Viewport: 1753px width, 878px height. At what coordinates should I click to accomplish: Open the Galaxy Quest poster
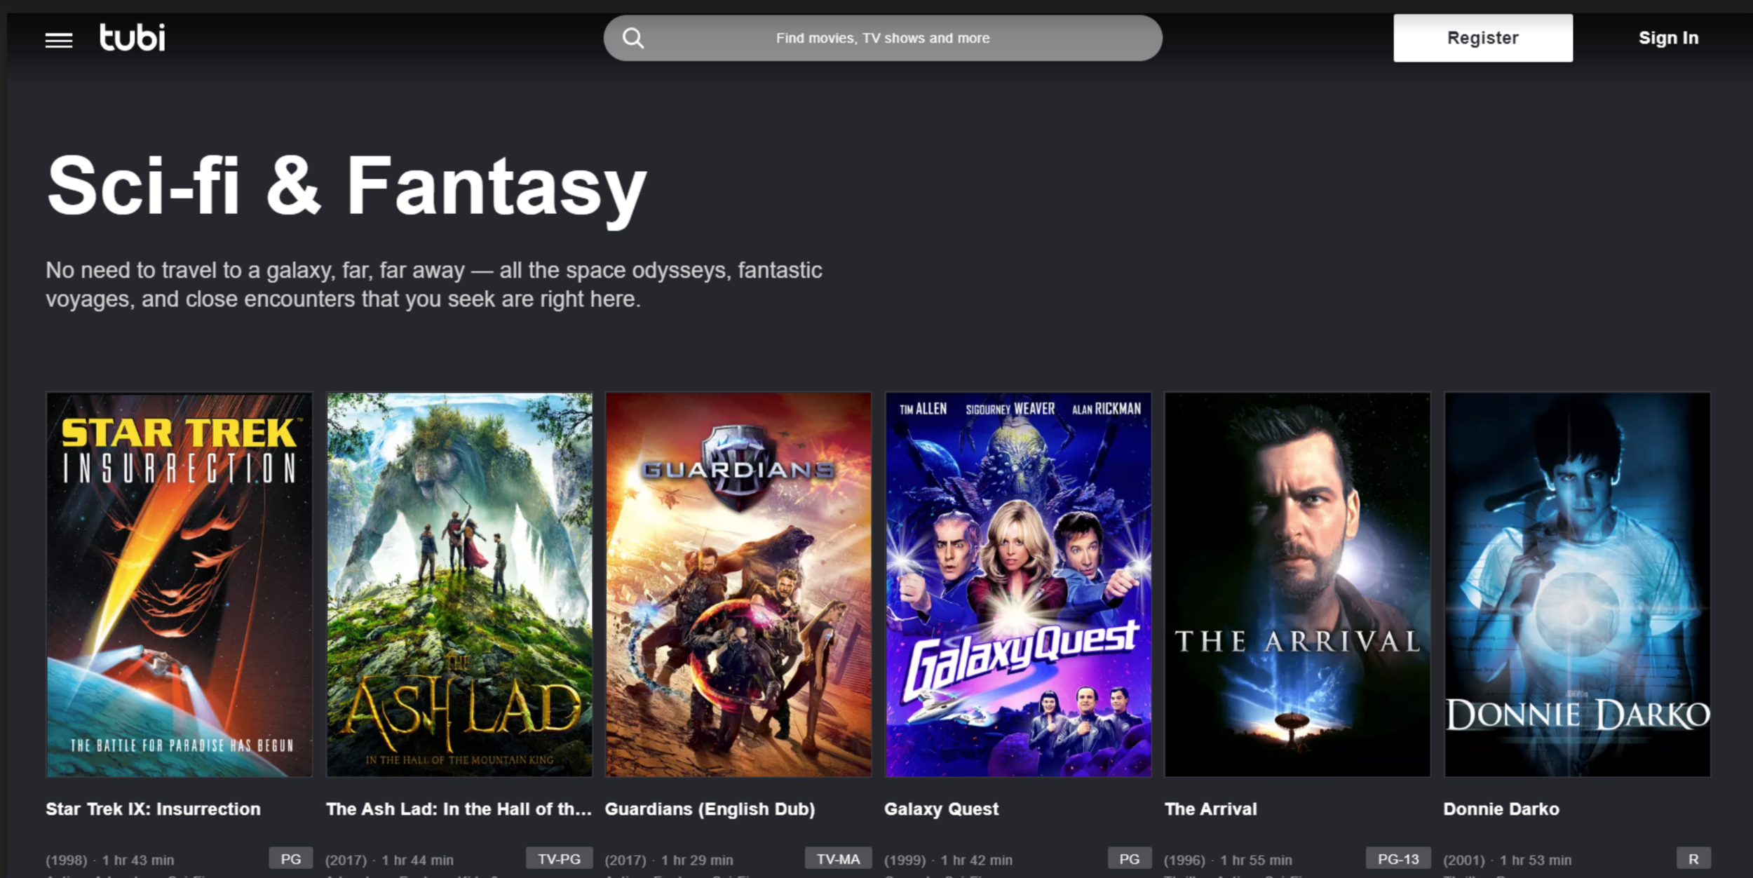1017,583
